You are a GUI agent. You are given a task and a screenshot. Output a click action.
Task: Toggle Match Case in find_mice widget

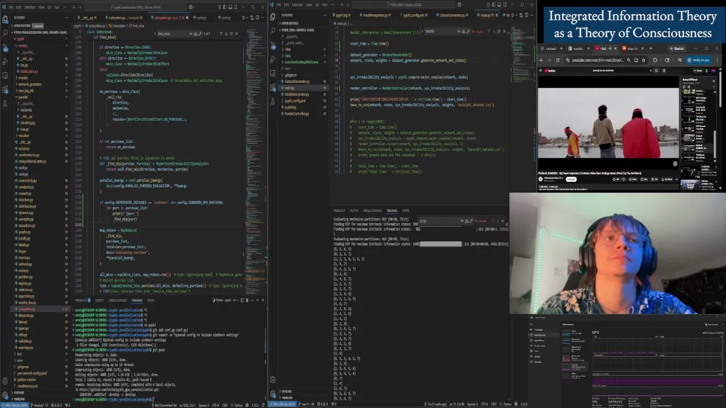pyautogui.click(x=191, y=34)
